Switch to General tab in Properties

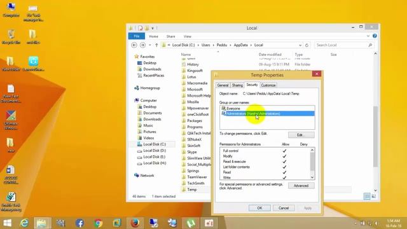(223, 85)
